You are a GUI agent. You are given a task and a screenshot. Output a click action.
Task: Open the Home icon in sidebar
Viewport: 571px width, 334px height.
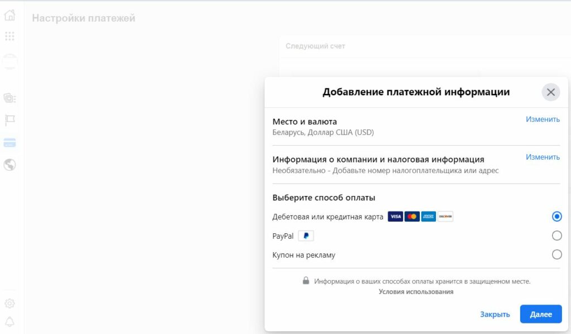coord(10,15)
